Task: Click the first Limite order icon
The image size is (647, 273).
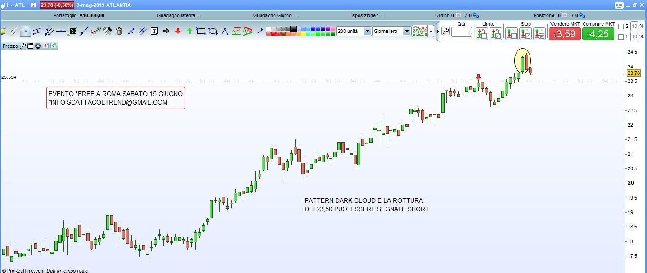Action: pos(482,33)
